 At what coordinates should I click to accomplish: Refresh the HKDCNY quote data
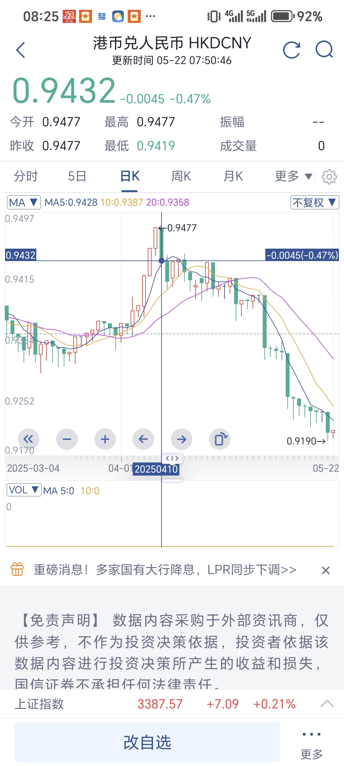tap(292, 50)
